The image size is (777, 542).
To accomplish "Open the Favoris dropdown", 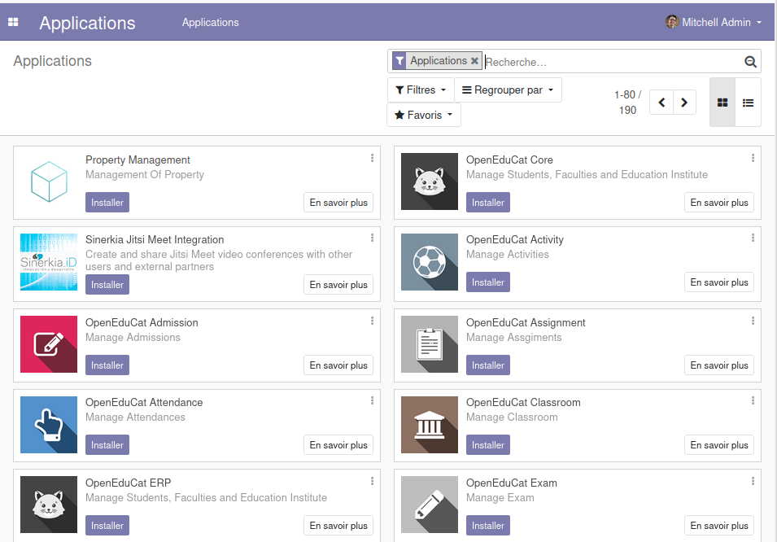I will click(423, 115).
